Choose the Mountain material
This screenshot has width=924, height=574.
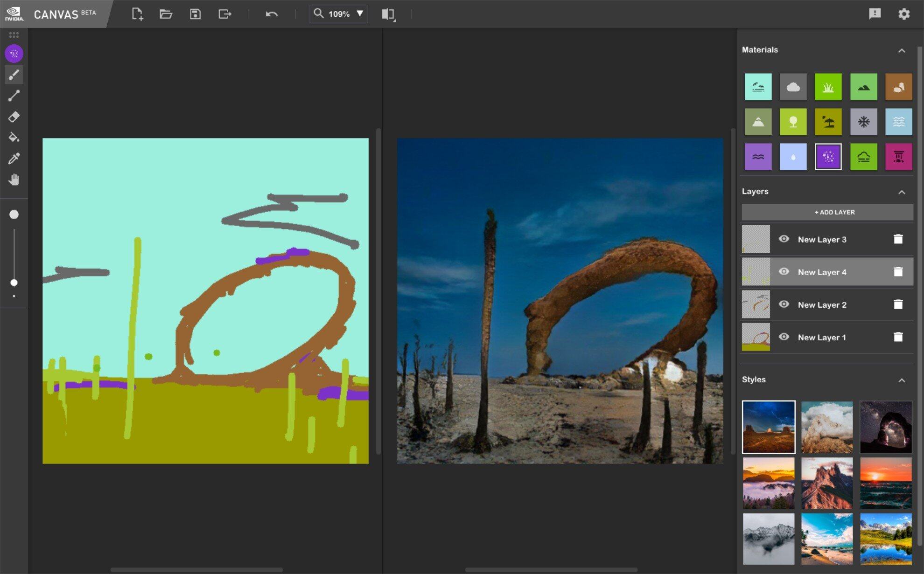[x=758, y=122]
